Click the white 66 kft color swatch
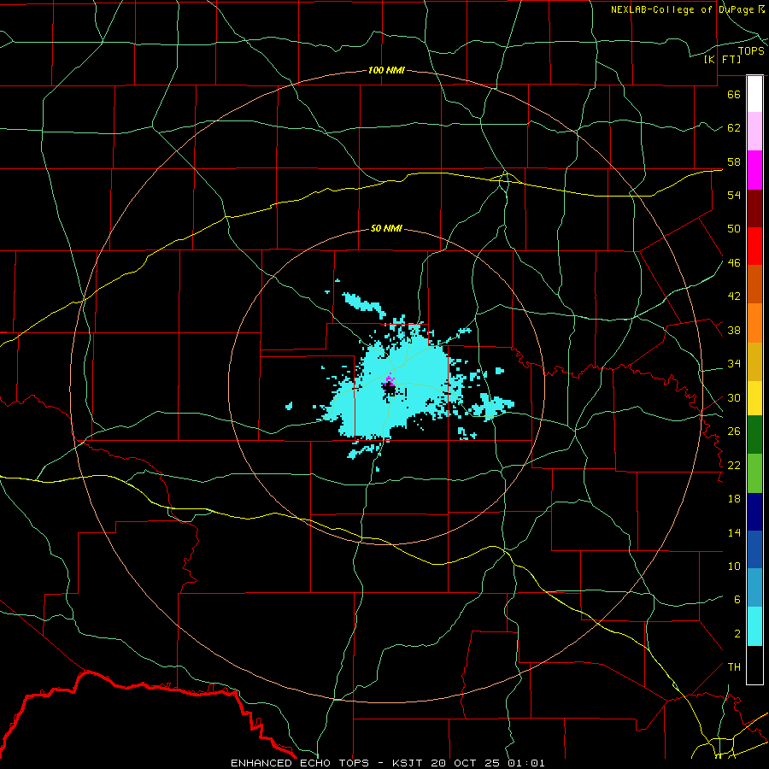769x769 pixels. coord(754,94)
